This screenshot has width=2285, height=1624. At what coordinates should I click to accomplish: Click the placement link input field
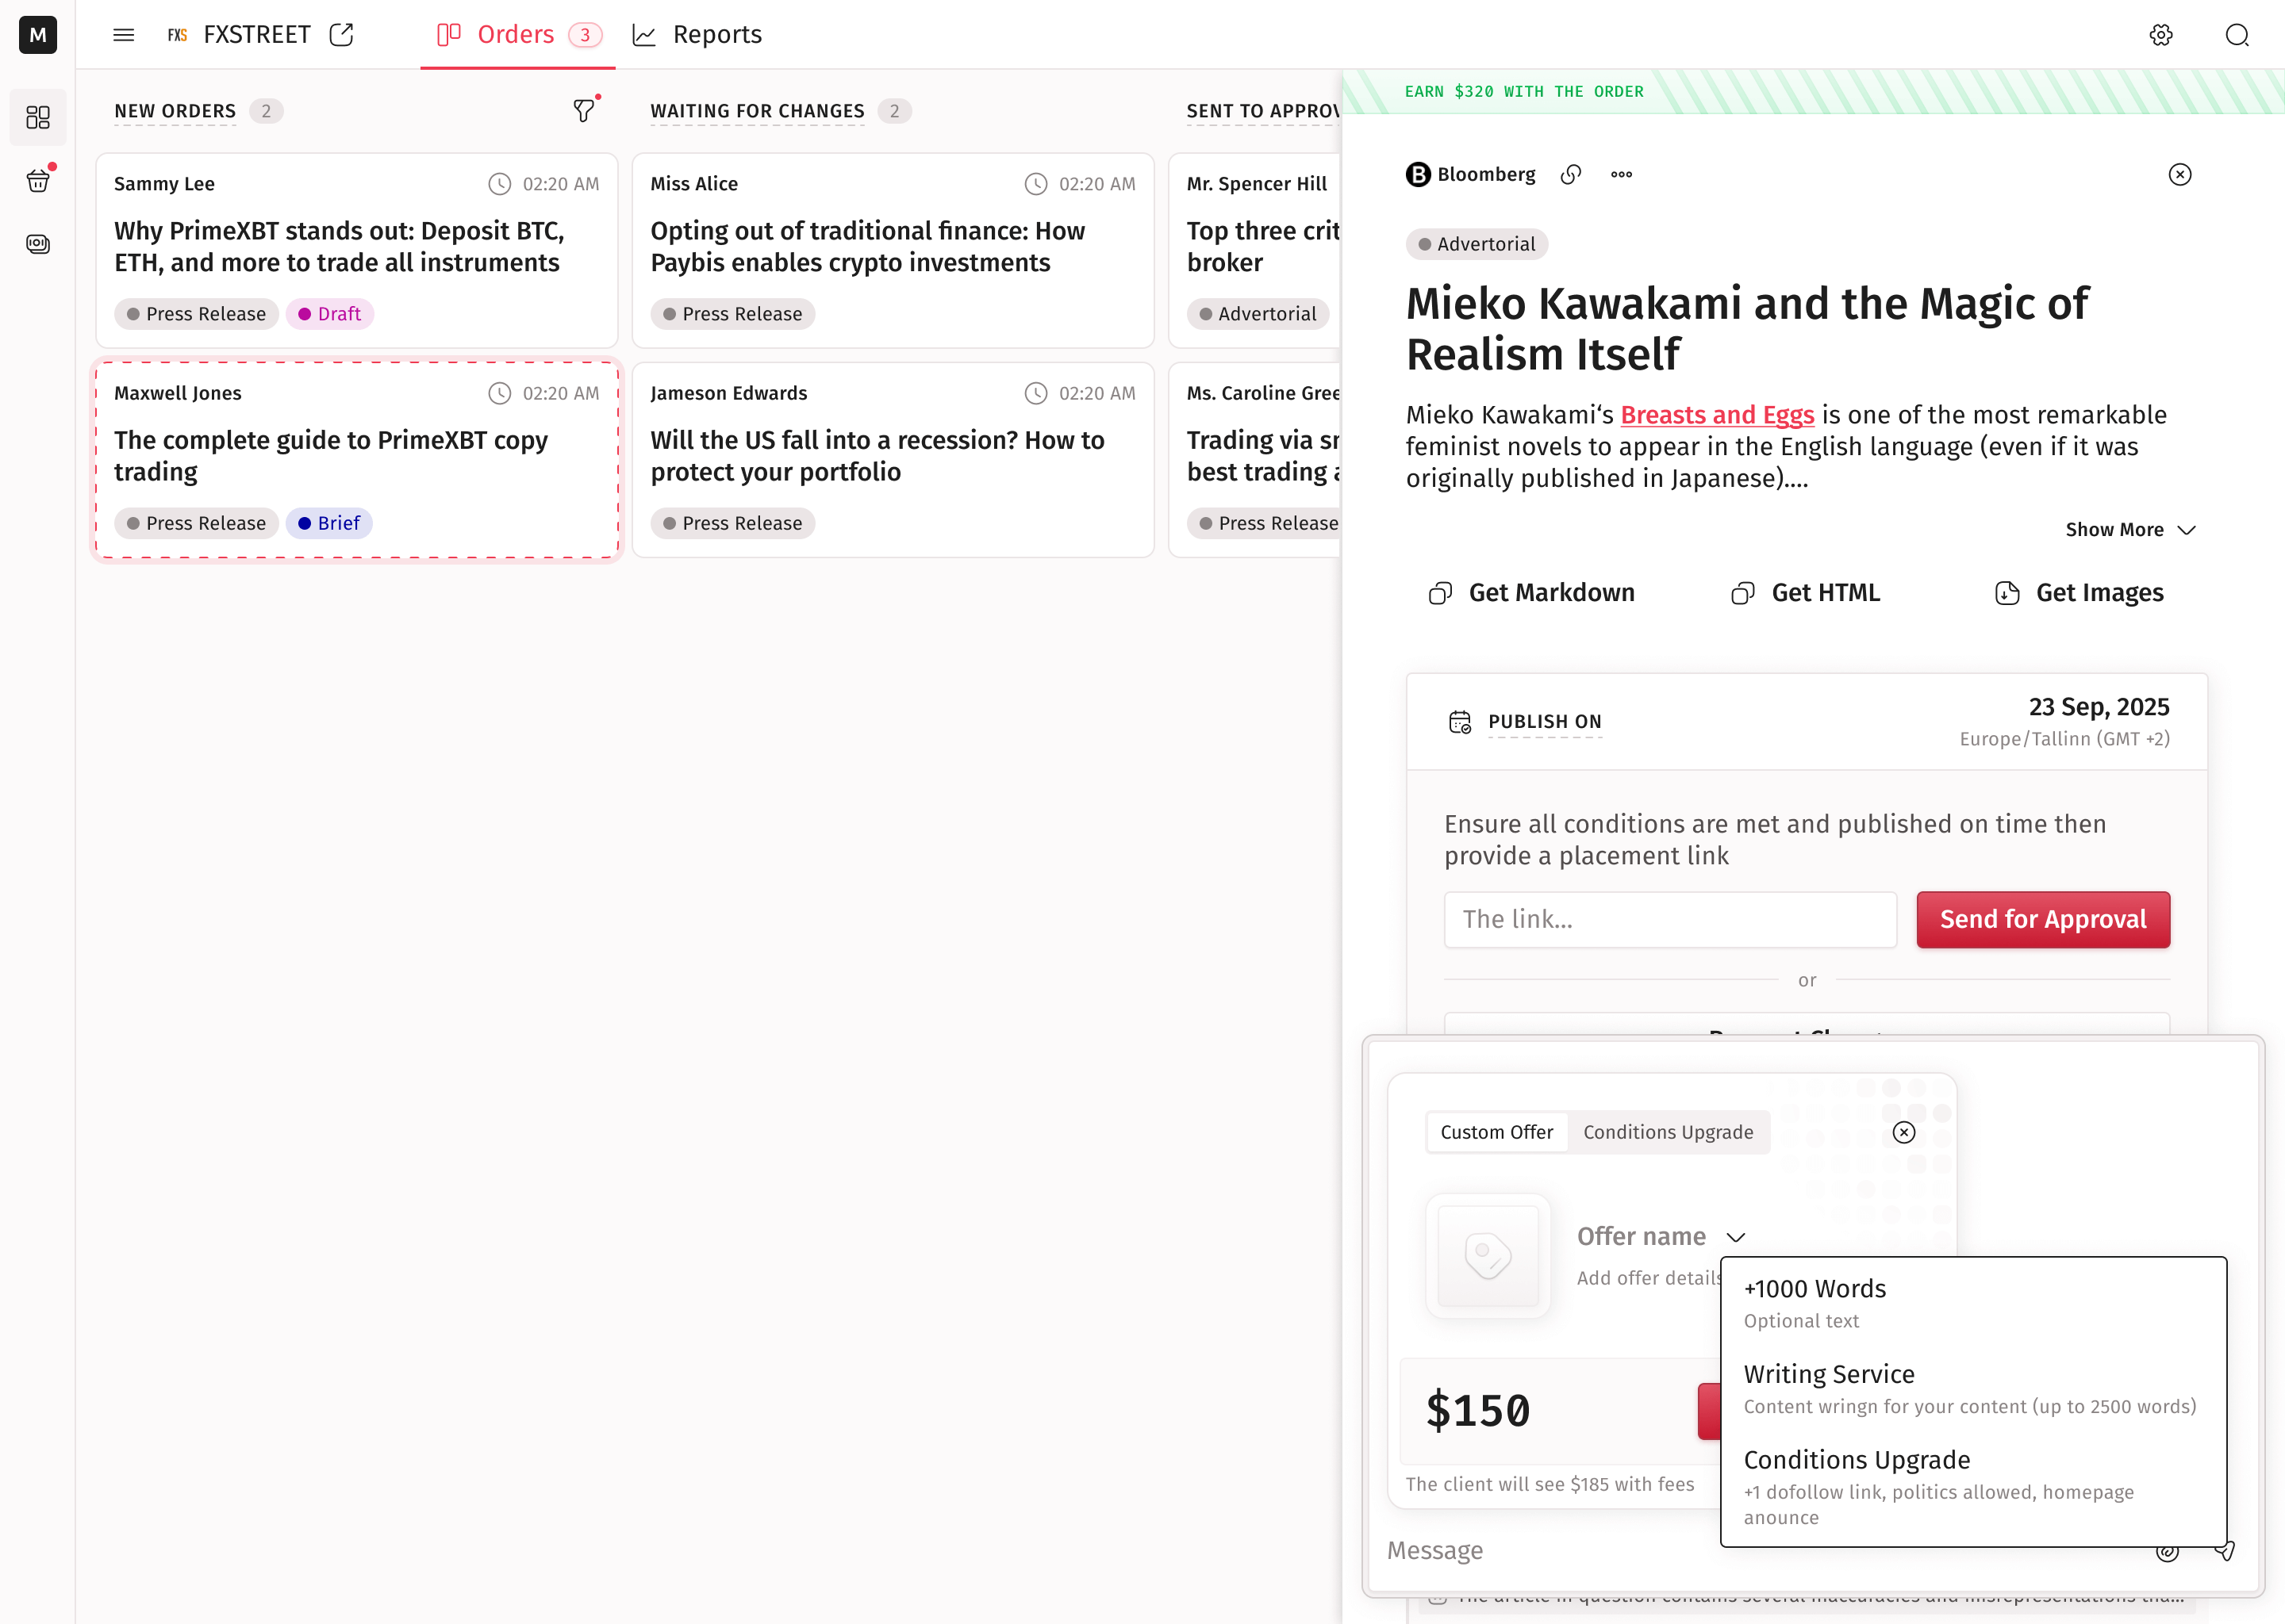tap(1670, 919)
